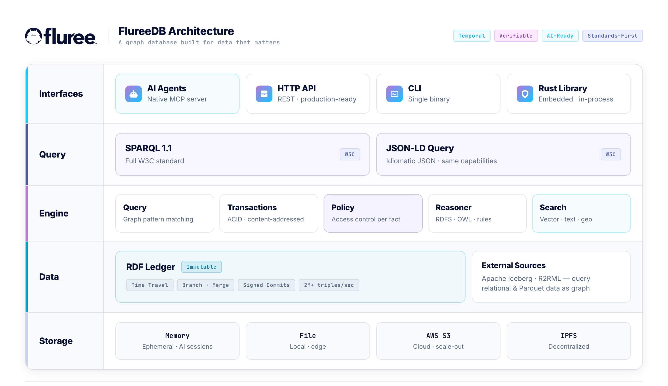The image size is (668, 386).
Task: Click the 'ACID · content-addressed' text
Action: click(x=266, y=219)
